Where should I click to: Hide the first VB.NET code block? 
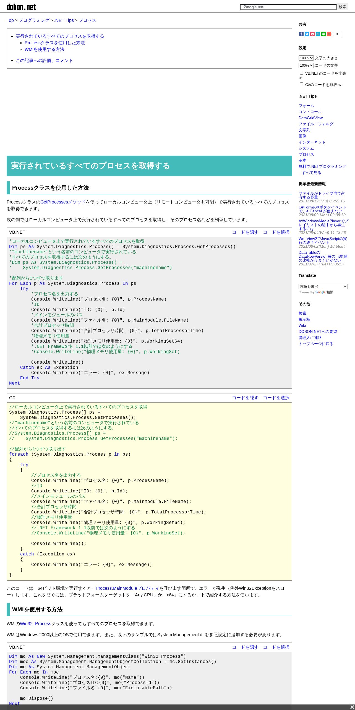coord(245,232)
